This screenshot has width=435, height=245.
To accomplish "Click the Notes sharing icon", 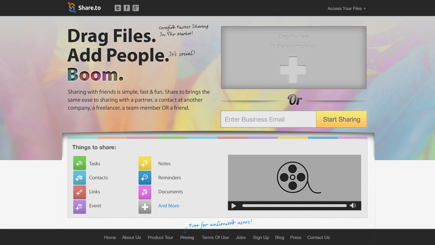I will (145, 163).
